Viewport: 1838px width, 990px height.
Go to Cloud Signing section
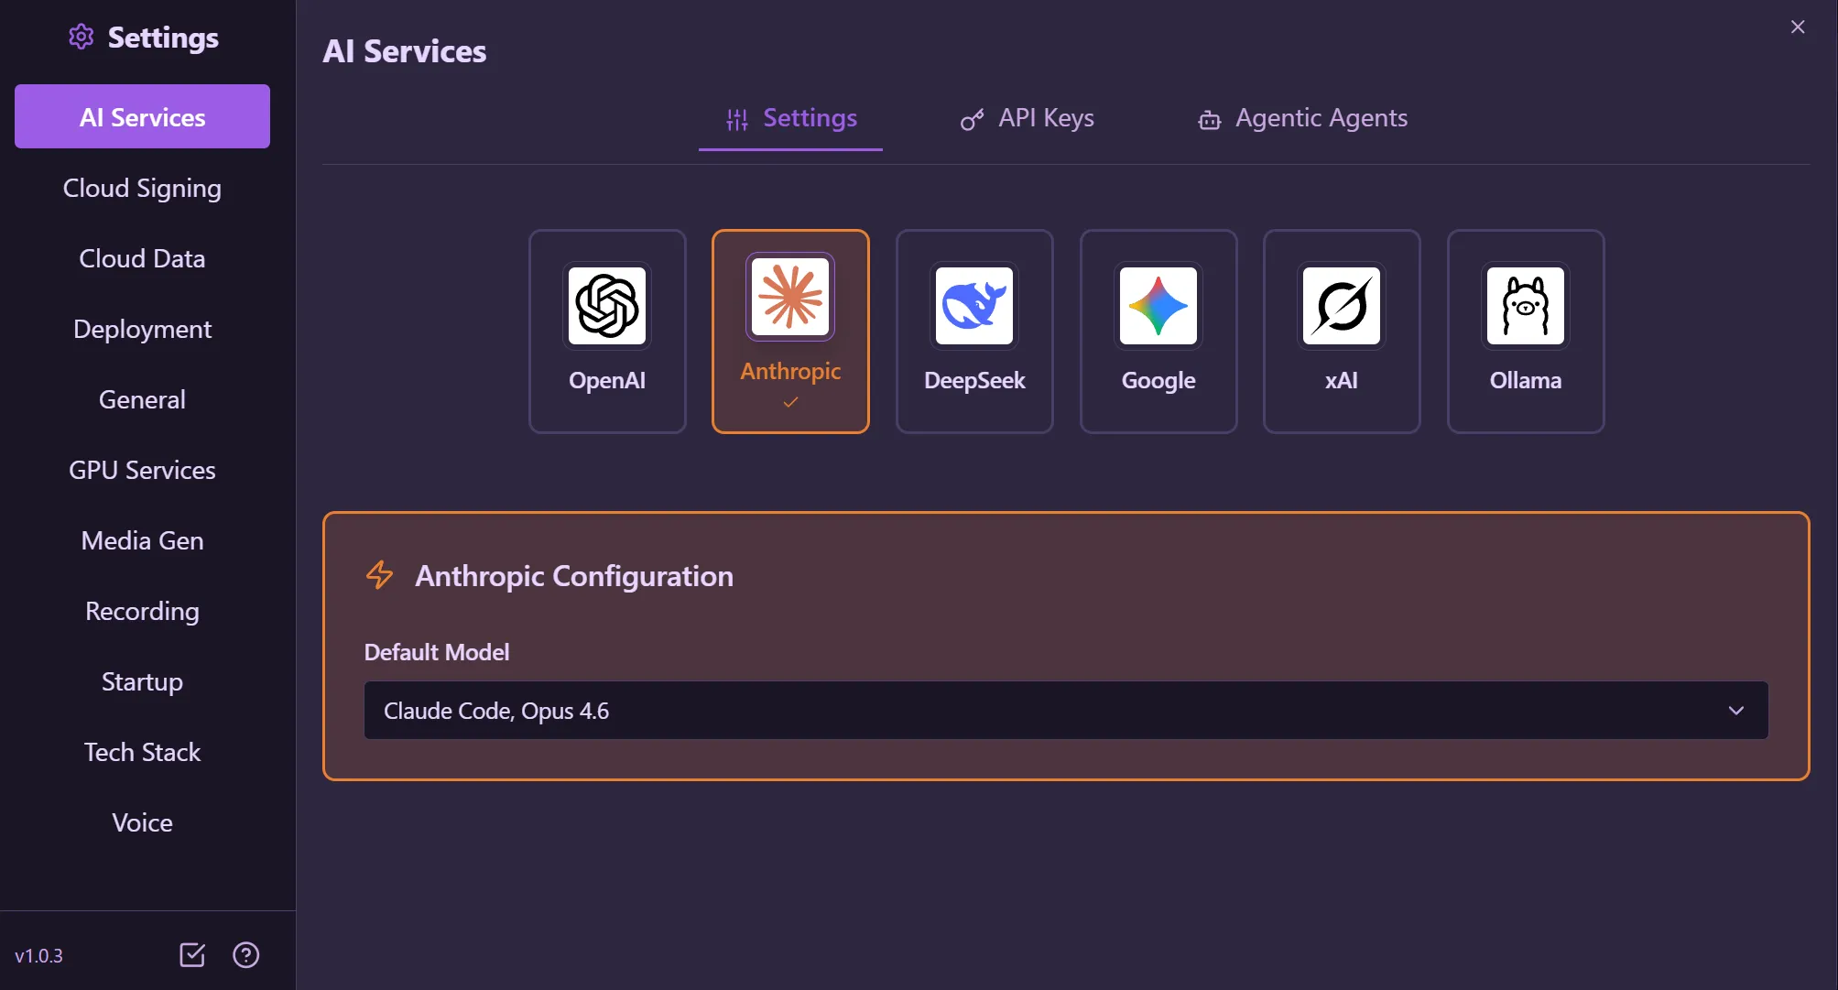click(x=142, y=188)
